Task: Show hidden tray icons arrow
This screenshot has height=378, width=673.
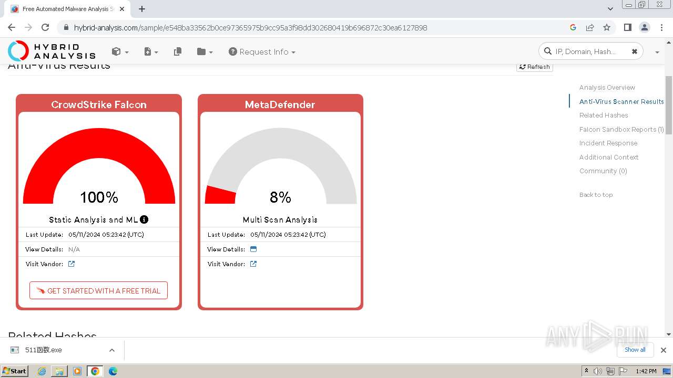Action: tap(586, 371)
